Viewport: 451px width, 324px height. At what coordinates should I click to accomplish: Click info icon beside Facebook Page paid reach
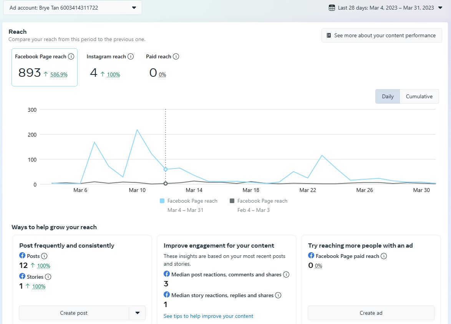pyautogui.click(x=384, y=256)
